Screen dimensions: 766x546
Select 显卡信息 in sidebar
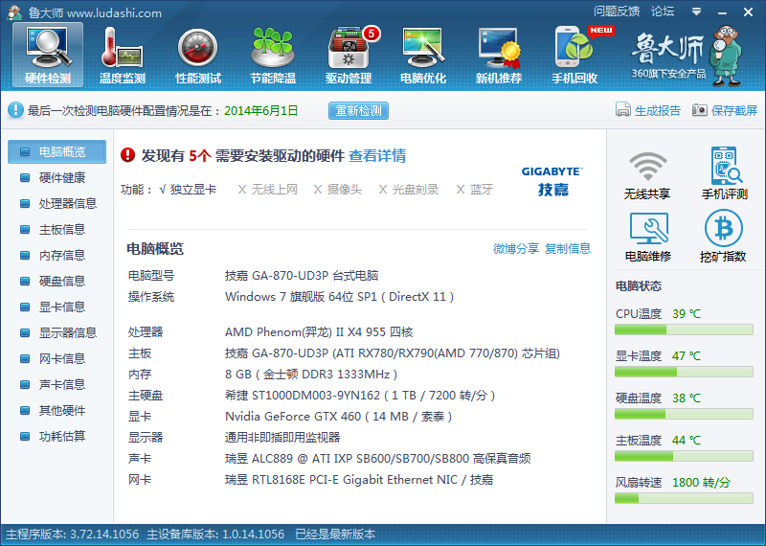coord(56,307)
